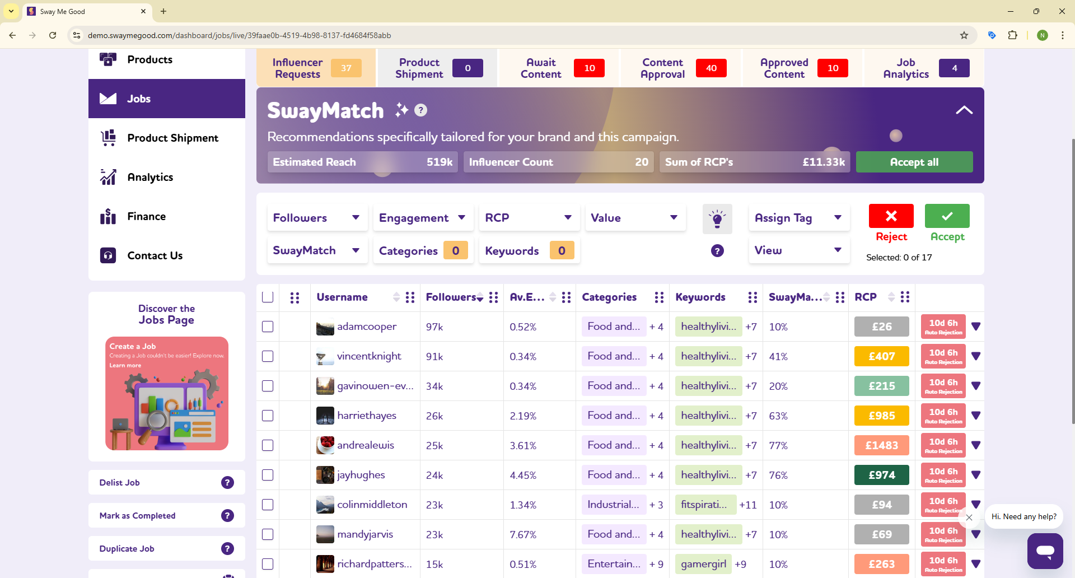Click the Product Shipment sidebar icon

point(108,138)
